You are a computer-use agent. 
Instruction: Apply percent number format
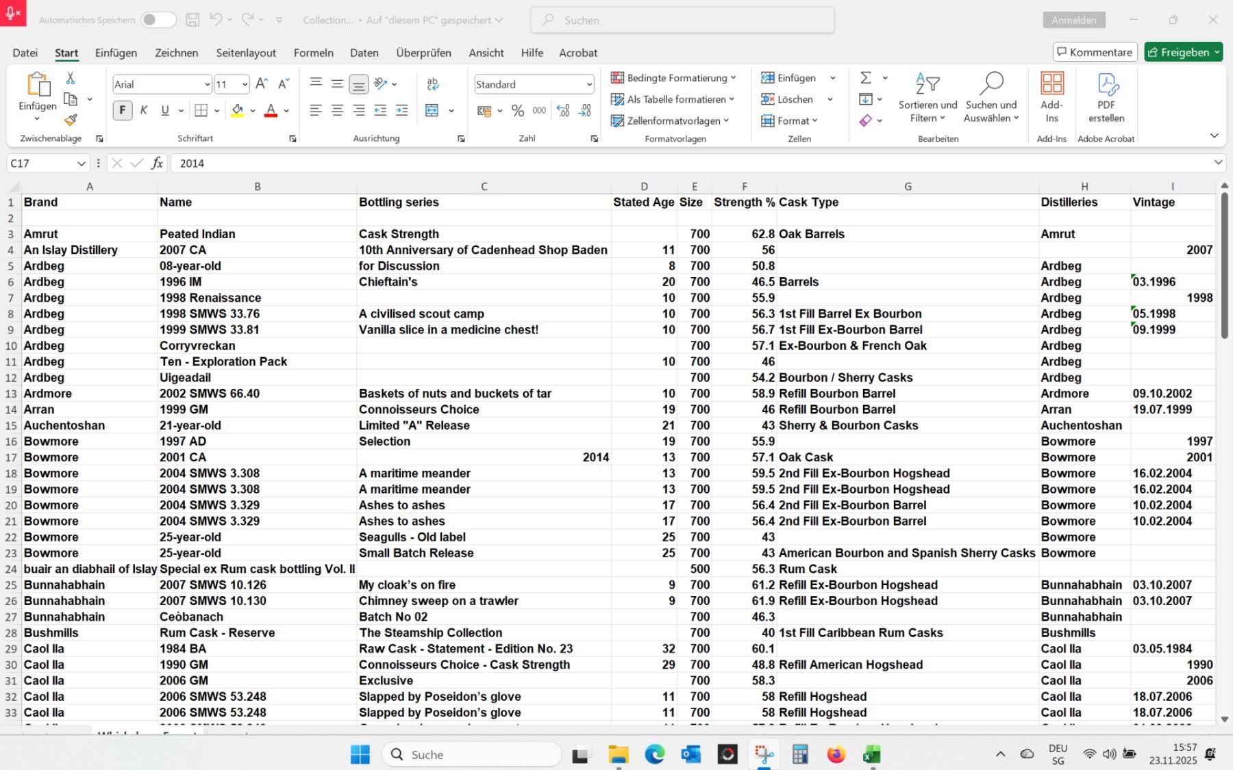click(x=517, y=110)
